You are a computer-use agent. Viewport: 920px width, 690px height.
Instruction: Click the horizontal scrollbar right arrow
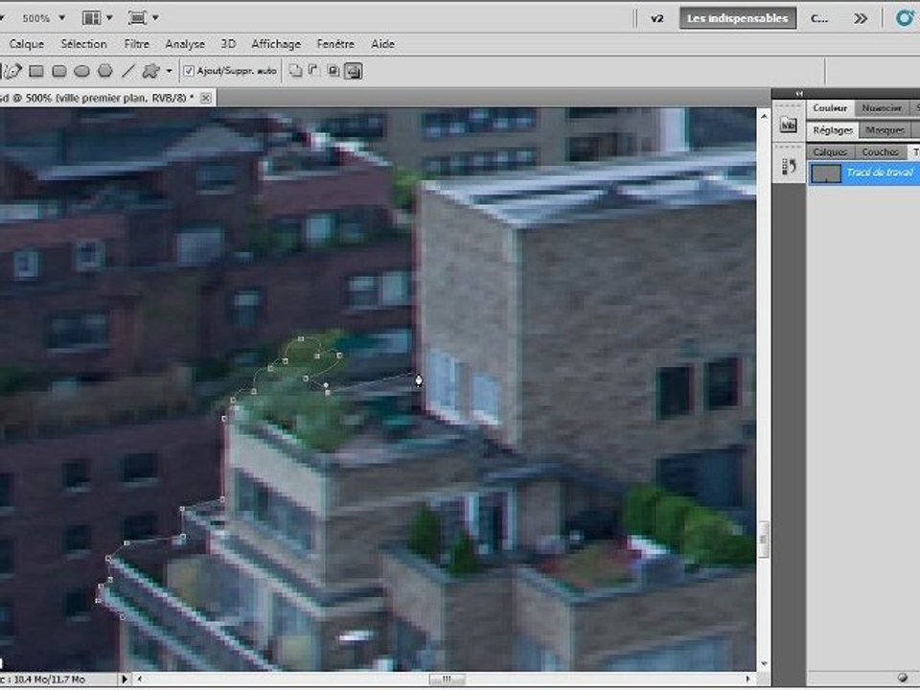coord(748,678)
